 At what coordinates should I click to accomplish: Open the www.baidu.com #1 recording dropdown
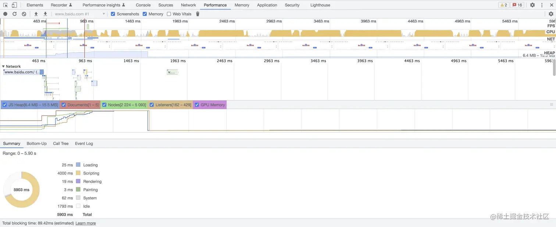(79, 14)
